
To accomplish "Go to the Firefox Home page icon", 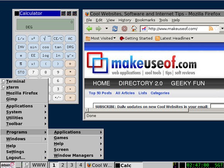I will [x=134, y=29].
